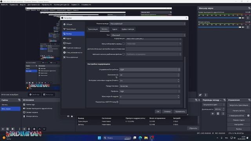Screen dimensions: 251x141
Task: Toggle visibility eye for Микро запись source
Action: [x=68, y=116]
